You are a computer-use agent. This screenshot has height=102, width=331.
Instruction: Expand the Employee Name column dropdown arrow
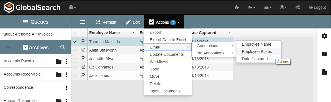(134, 32)
